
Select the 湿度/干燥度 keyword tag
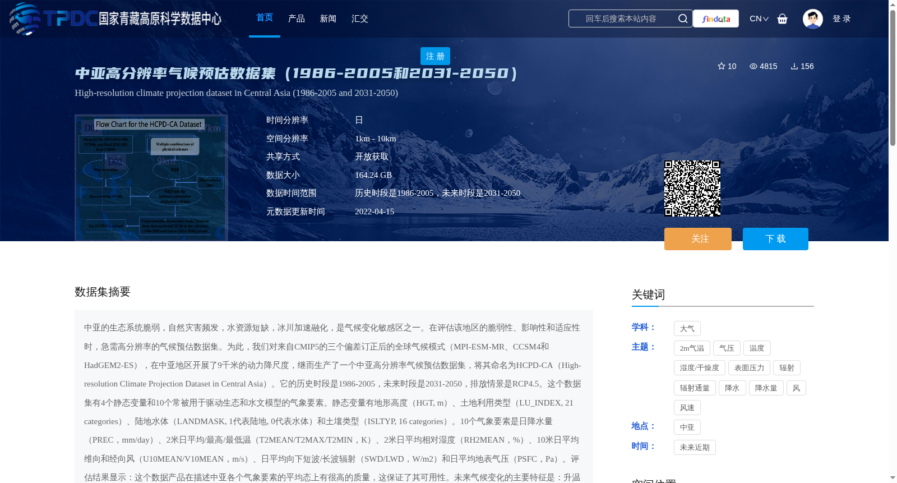[700, 368]
